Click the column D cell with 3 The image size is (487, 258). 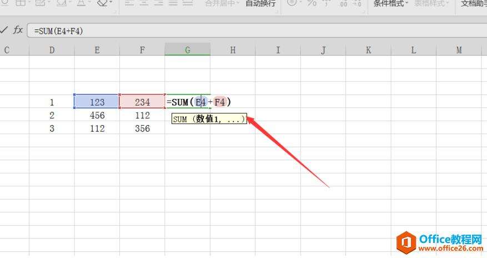click(52, 128)
